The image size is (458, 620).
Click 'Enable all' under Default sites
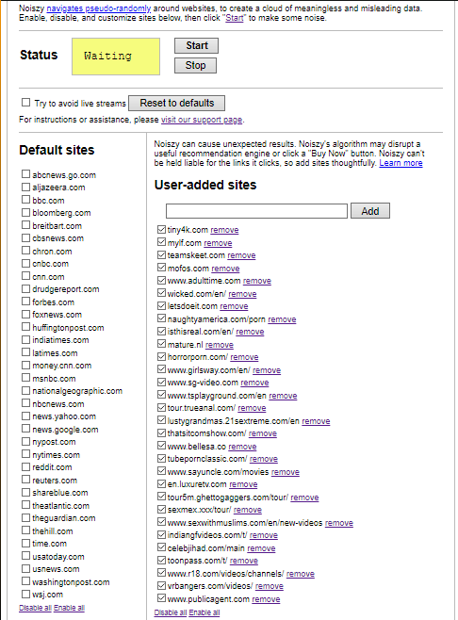pyautogui.click(x=69, y=608)
